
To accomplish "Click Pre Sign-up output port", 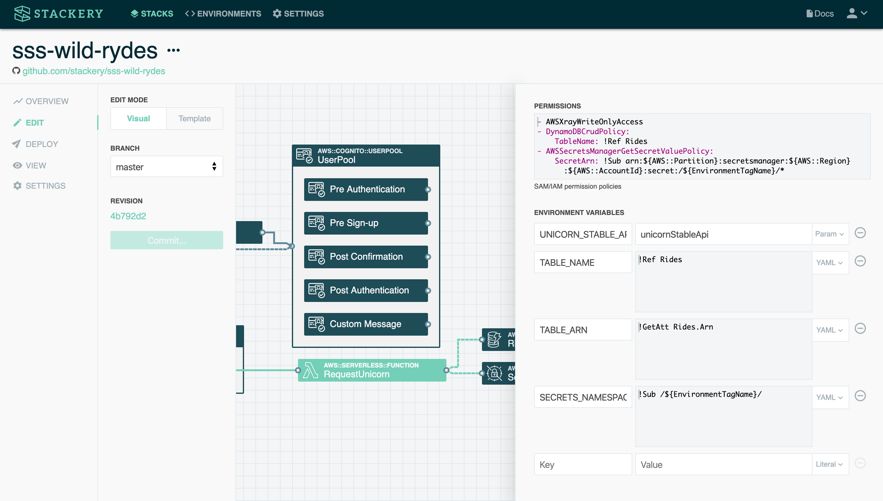I will (428, 223).
